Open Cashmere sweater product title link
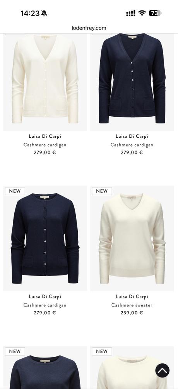 132,305
